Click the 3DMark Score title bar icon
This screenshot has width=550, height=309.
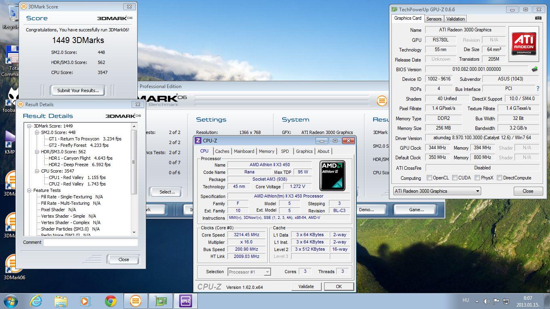coord(23,7)
